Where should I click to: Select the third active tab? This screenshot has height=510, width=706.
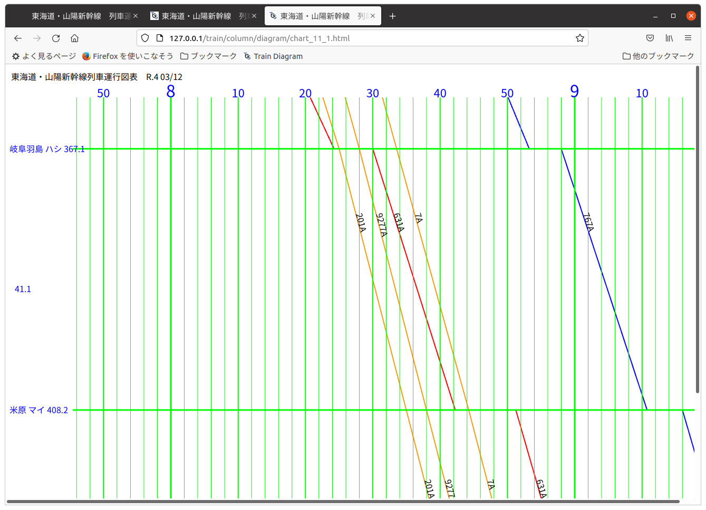tap(323, 16)
